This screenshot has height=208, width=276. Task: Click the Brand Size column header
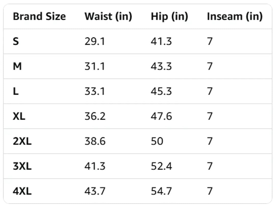[x=40, y=16]
